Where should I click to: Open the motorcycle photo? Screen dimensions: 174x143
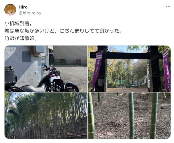click(46, 69)
